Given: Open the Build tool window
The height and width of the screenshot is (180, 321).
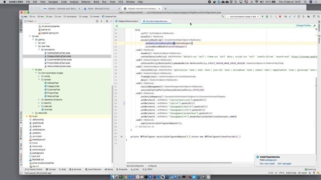Looking at the screenshot, I should click(62, 169).
